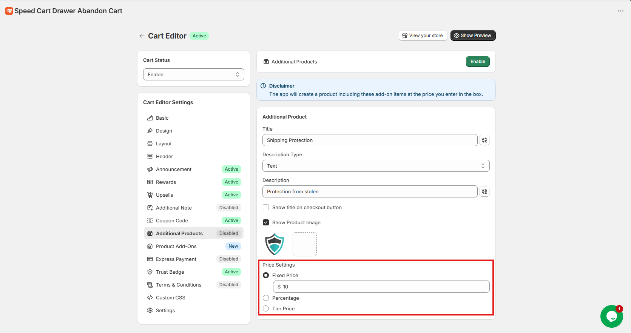This screenshot has width=631, height=333.
Task: Click the green Enable button
Action: click(477, 62)
